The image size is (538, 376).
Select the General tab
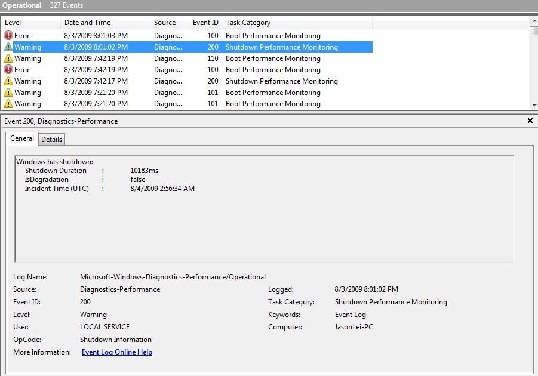tap(22, 138)
